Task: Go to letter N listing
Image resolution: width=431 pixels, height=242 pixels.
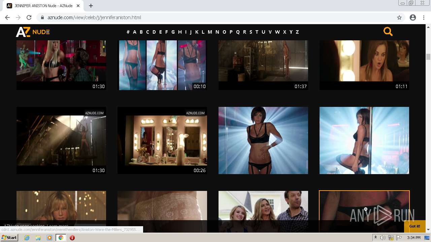Action: pyautogui.click(x=217, y=32)
